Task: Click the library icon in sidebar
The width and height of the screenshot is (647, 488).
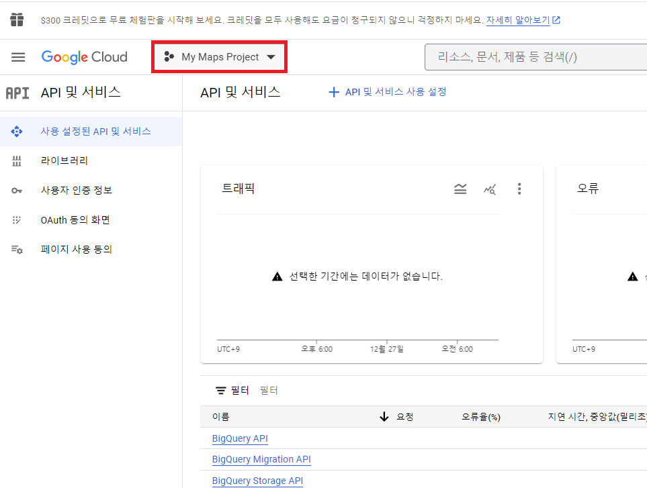Action: coord(17,160)
